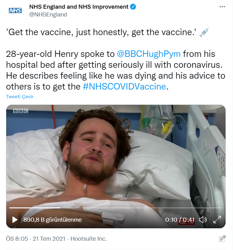Open the NHS England and NHS Improvement profile name
Viewport: 233px width, 250px height.
(x=79, y=7)
